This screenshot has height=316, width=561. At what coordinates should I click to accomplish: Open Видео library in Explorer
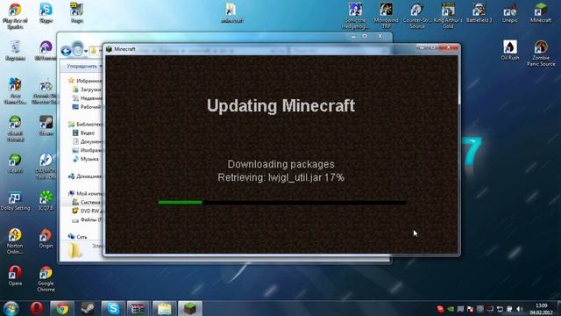click(x=83, y=133)
